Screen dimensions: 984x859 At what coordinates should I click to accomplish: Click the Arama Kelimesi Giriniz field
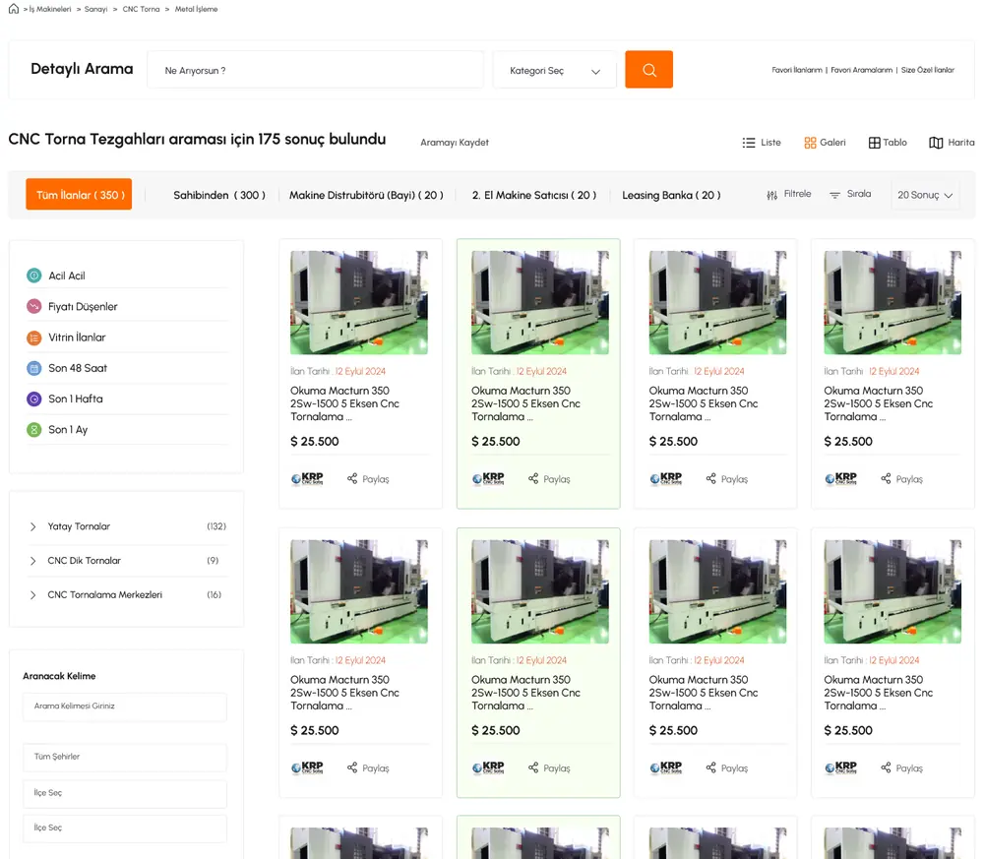click(125, 706)
